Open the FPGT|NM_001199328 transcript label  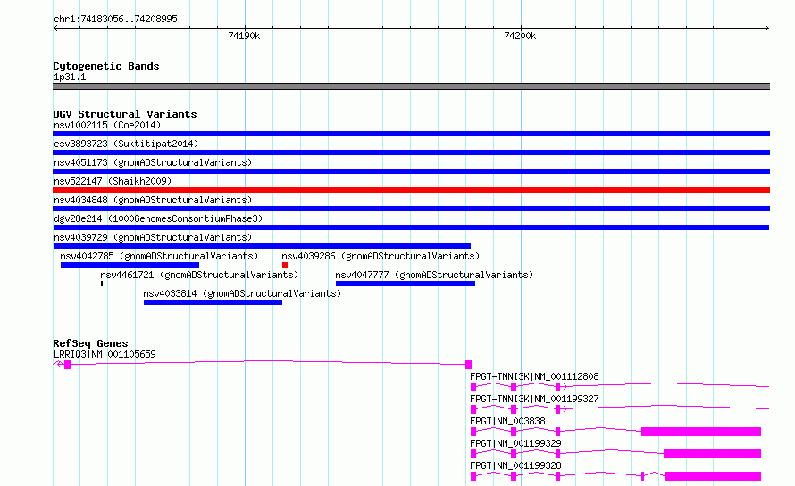[x=515, y=465]
